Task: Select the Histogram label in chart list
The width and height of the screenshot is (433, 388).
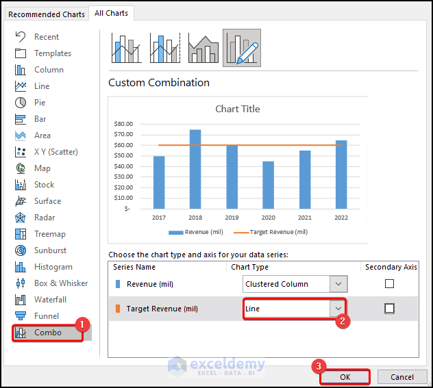Action: click(x=53, y=267)
